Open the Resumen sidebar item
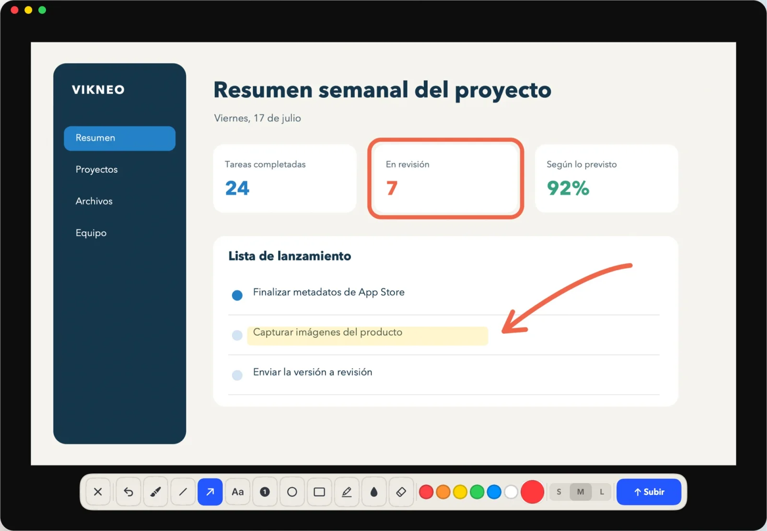 pos(119,138)
